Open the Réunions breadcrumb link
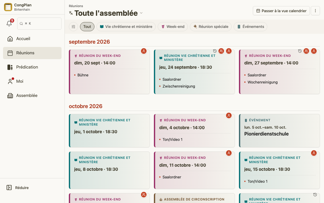 point(76,6)
